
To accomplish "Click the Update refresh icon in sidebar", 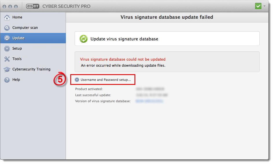I will pyautogui.click(x=7, y=38).
